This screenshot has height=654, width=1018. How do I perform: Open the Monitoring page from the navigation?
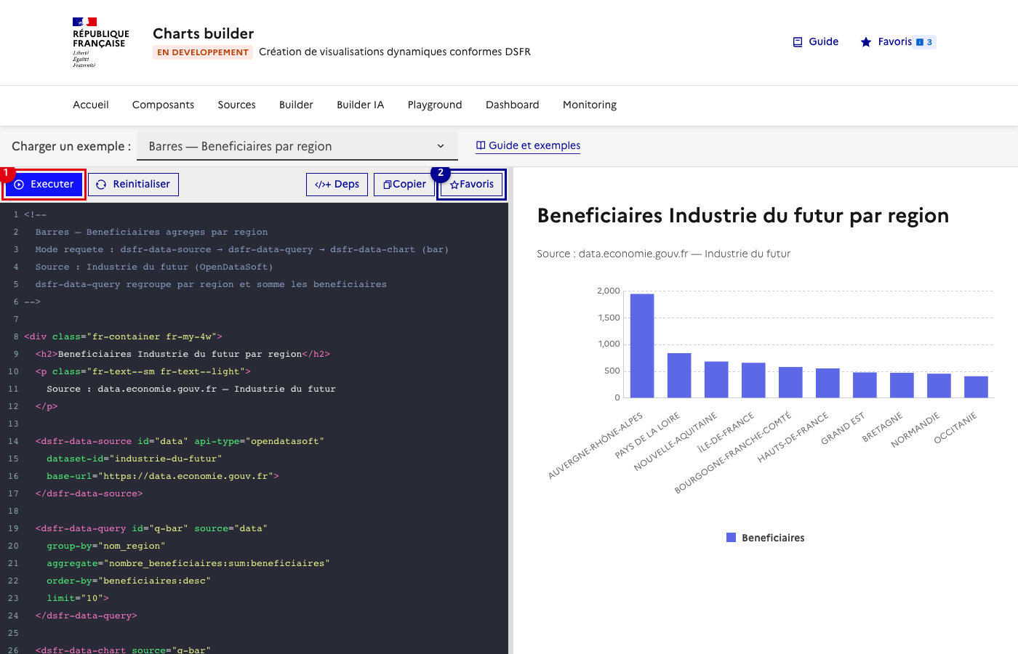coord(589,105)
